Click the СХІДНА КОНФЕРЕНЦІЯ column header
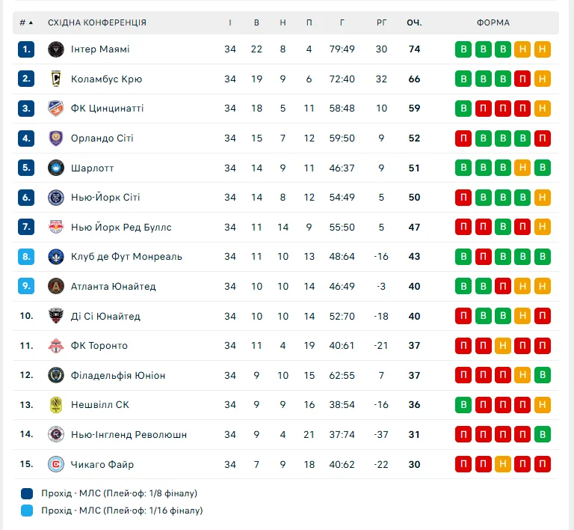The height and width of the screenshot is (530, 574). (x=97, y=22)
